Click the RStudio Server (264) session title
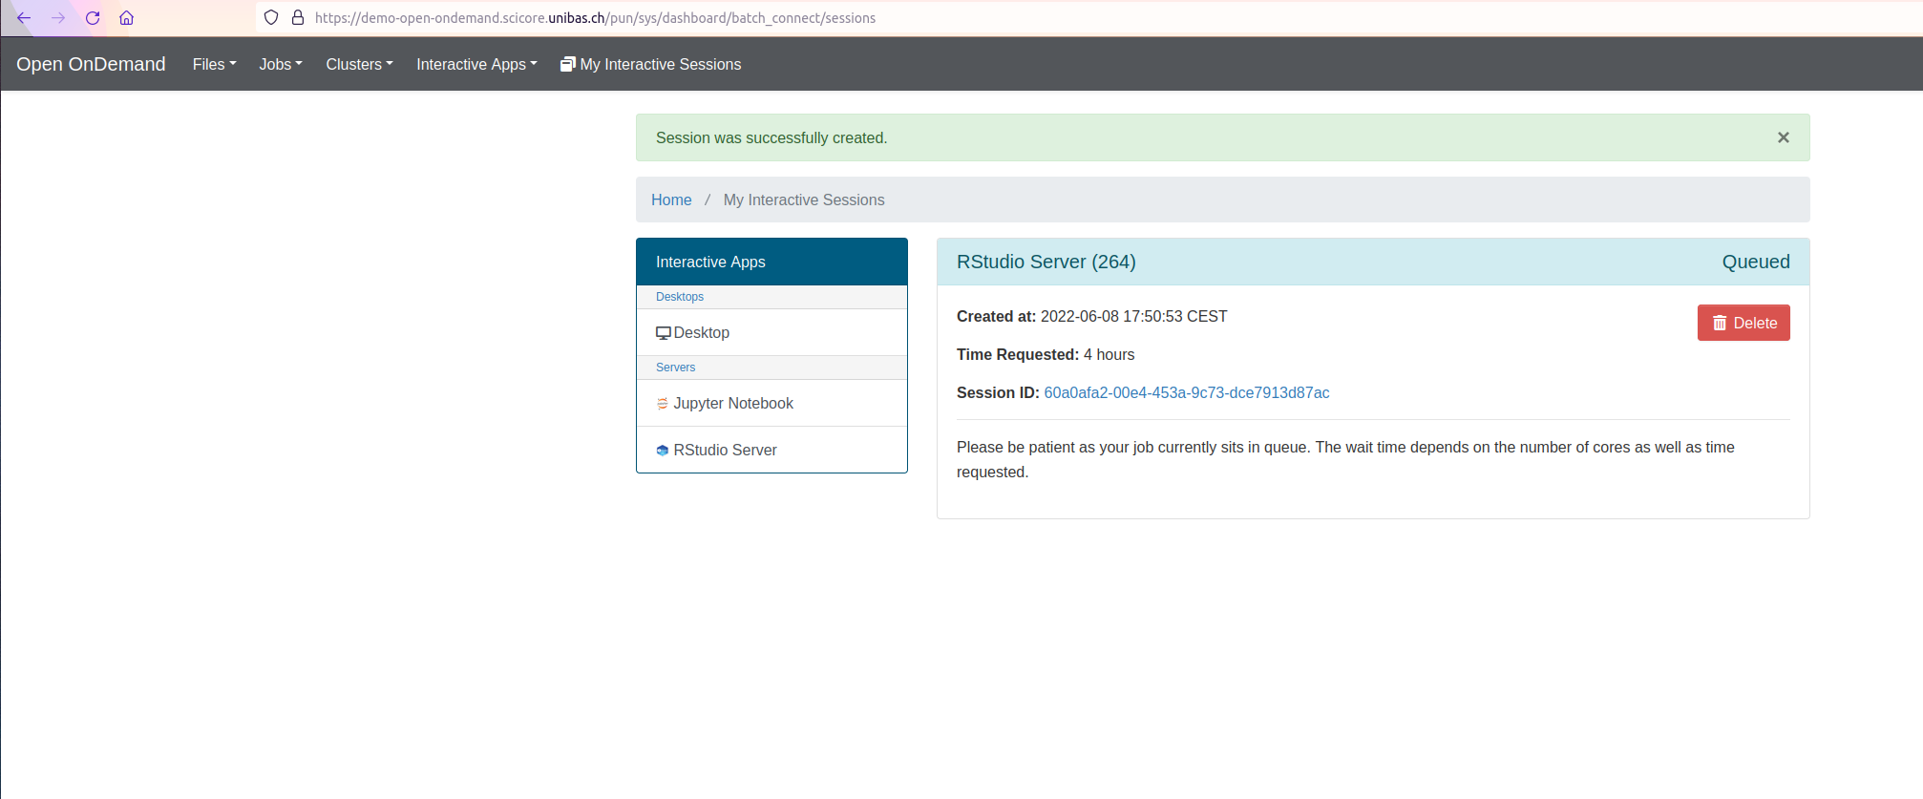Image resolution: width=1923 pixels, height=799 pixels. pos(1046,262)
